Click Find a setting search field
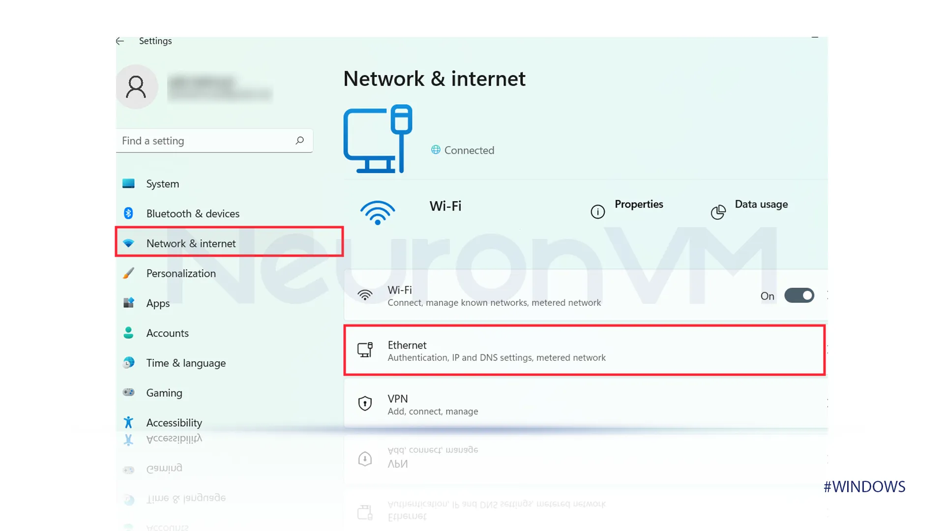Viewport: 944px width, 531px height. point(212,140)
